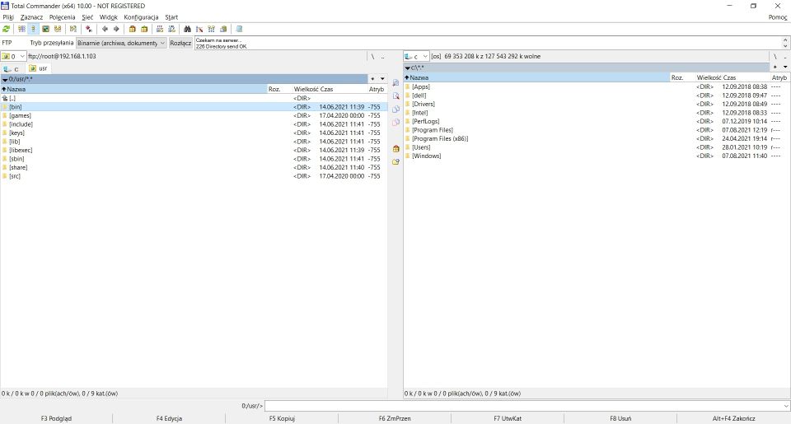Click the Notepad icon in toolbar
Image resolution: width=791 pixels, height=424 pixels.
coord(239,29)
